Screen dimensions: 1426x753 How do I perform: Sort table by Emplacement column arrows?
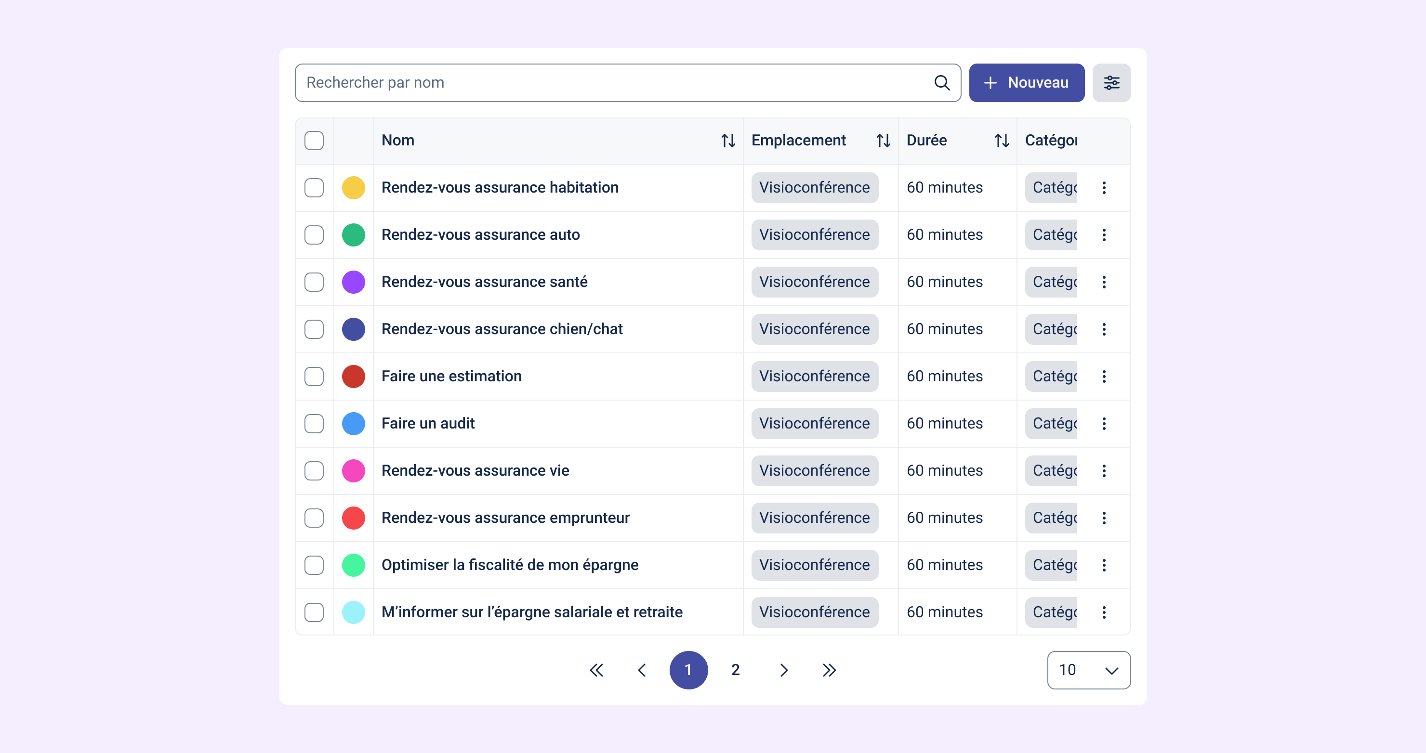pos(883,141)
